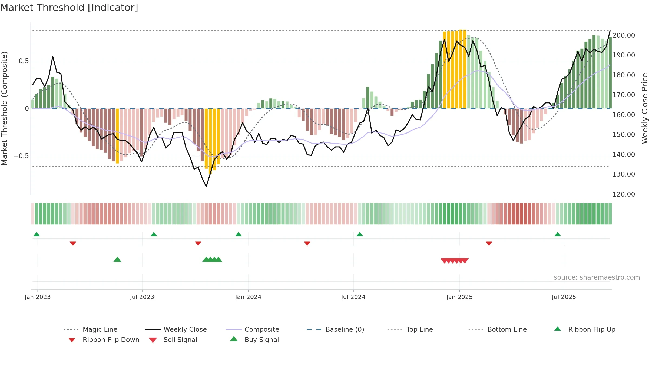Click the ribbon flip down marker in spring 2024
This screenshot has width=649, height=365.
point(307,244)
